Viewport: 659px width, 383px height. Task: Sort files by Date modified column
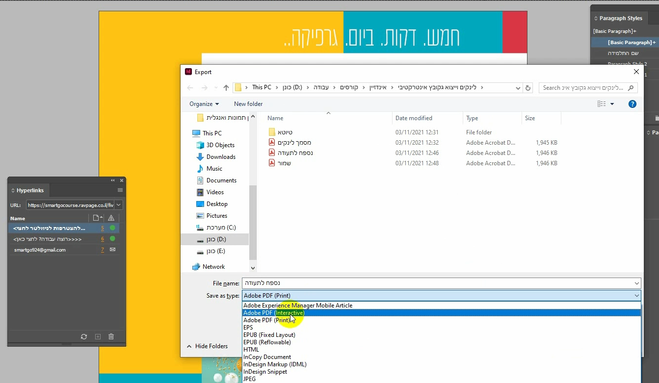point(414,118)
